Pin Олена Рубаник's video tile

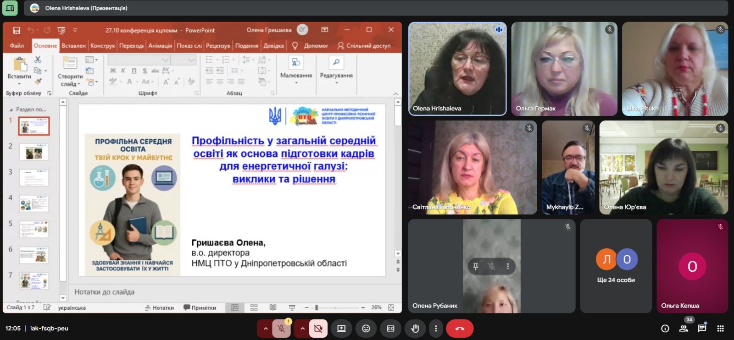click(x=476, y=266)
